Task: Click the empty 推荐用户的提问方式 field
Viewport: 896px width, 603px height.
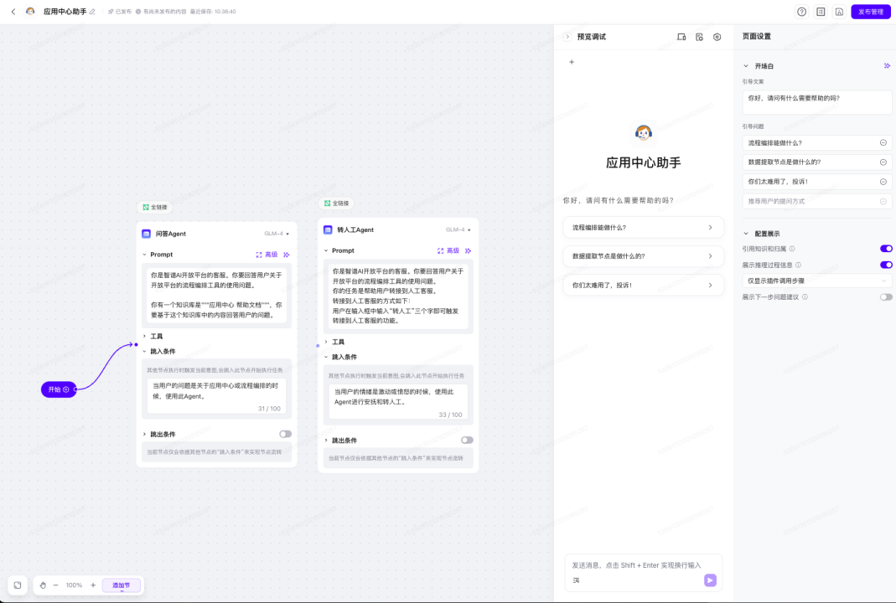Action: (x=816, y=201)
